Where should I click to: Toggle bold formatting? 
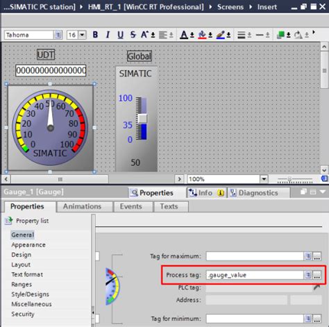(x=95, y=35)
